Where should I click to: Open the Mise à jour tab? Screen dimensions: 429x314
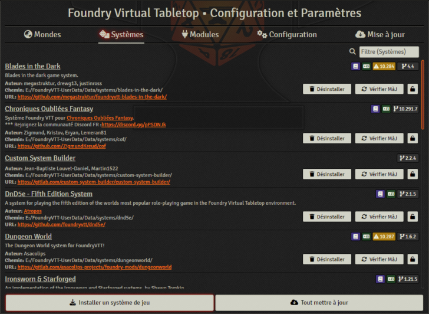tap(379, 34)
